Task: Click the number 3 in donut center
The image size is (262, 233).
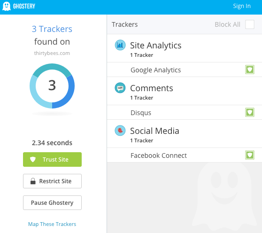Action: (x=52, y=85)
